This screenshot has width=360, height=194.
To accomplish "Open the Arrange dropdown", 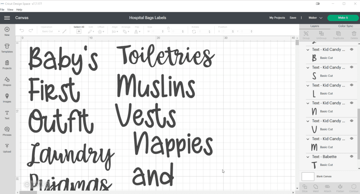I will [126, 32].
